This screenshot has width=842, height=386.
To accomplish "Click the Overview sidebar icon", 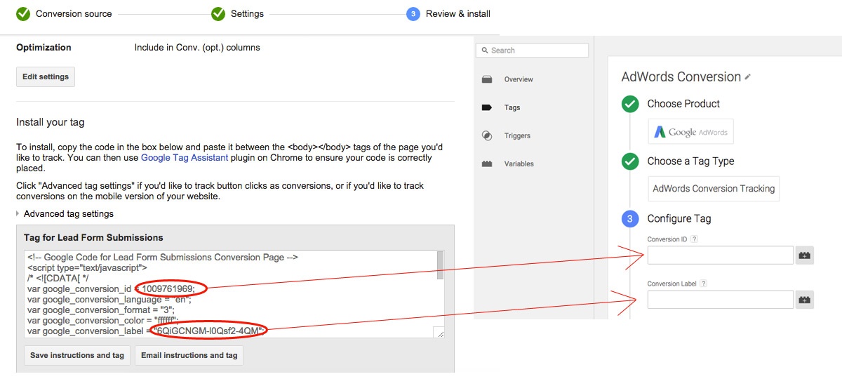I will point(487,79).
